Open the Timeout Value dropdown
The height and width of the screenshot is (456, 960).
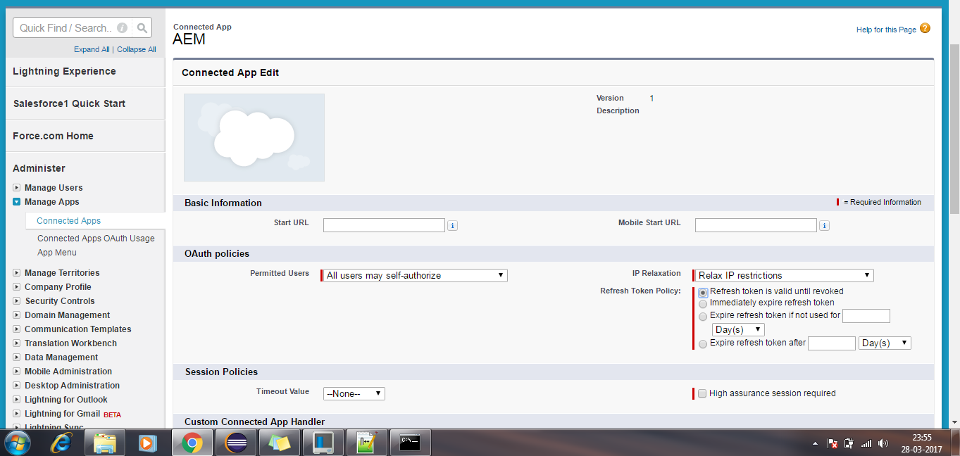coord(354,393)
